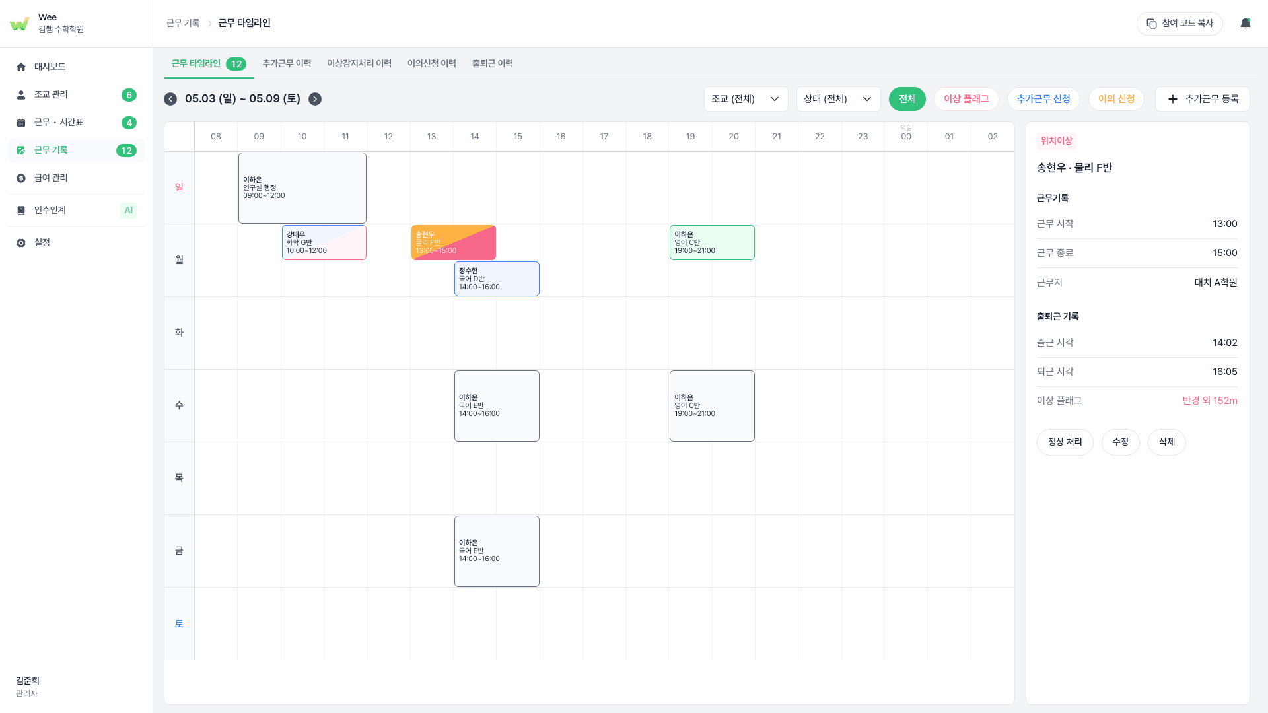Screen dimensions: 1268x713
Task: Click the 4 badge on 근무・시간표
Action: pos(129,123)
